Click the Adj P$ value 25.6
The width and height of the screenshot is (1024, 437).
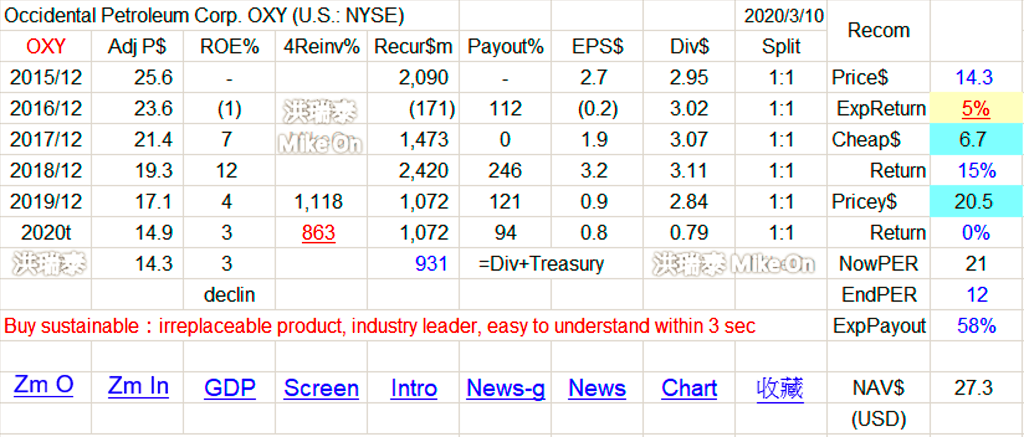coord(153,78)
